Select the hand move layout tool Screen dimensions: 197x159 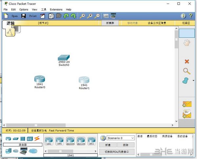click(187, 43)
